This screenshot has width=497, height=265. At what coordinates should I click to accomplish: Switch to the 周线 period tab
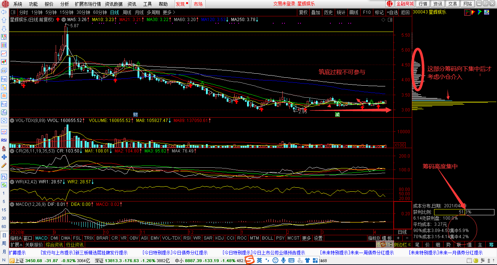pos(127,12)
